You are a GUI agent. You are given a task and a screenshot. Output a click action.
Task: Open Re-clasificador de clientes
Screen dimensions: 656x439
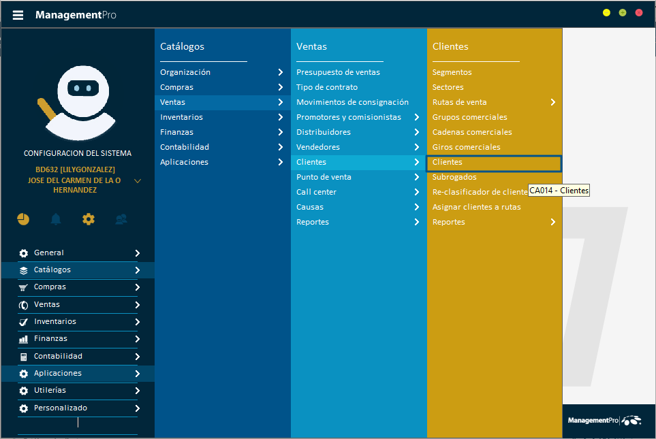(x=480, y=193)
